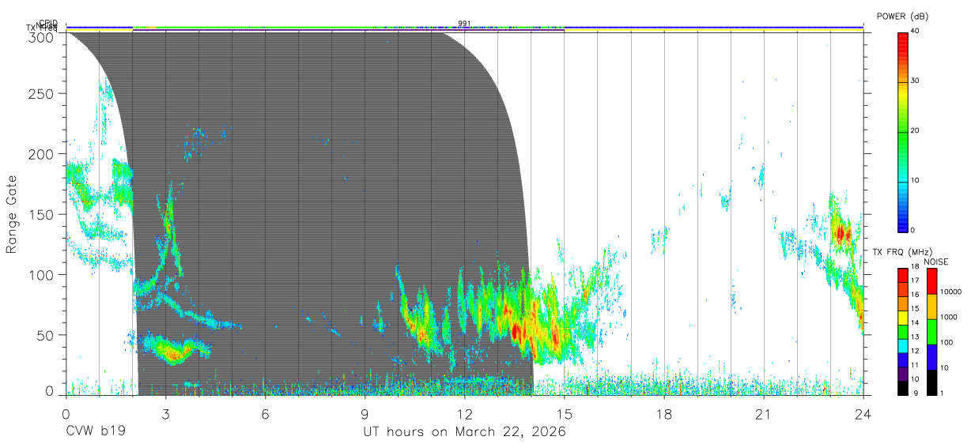Click the 15 UT hour tick label on x-axis
The width and height of the screenshot is (971, 448).
(565, 414)
